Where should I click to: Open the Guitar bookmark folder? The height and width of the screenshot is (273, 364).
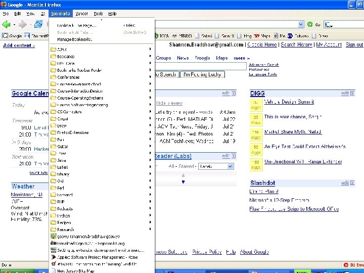pyautogui.click(x=101, y=147)
